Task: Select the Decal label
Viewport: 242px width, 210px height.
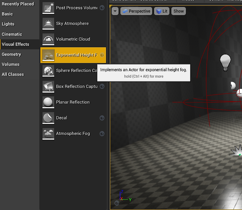Action: (x=62, y=118)
